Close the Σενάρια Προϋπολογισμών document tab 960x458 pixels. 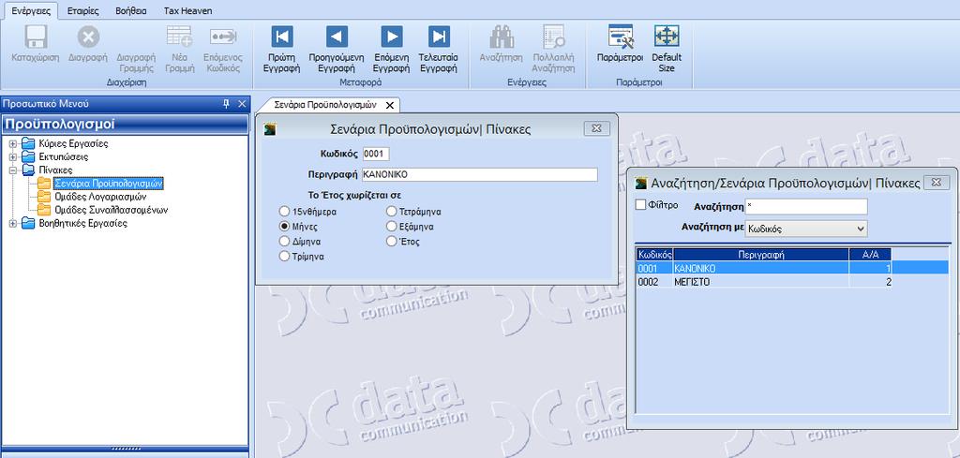click(389, 105)
